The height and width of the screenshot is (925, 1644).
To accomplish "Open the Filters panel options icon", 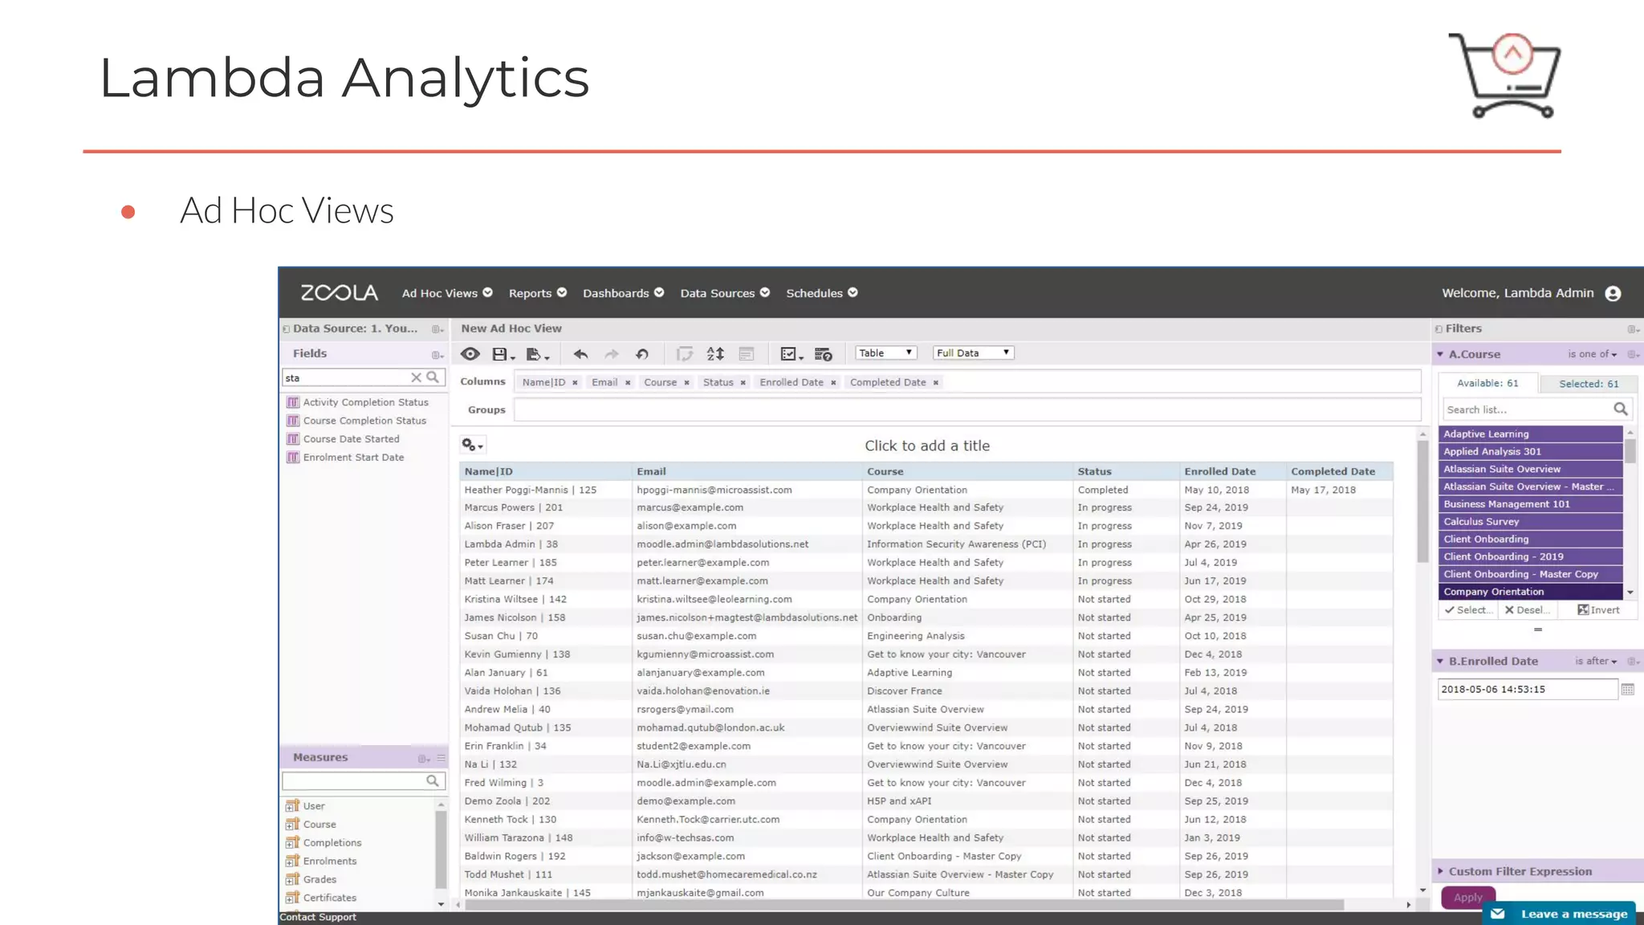I will pos(1633,329).
